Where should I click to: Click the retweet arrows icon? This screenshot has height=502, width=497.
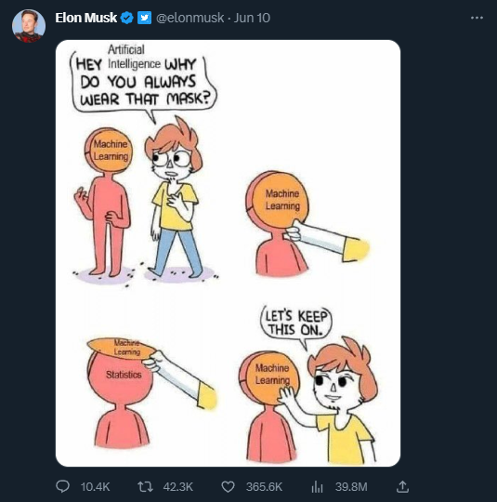point(145,487)
